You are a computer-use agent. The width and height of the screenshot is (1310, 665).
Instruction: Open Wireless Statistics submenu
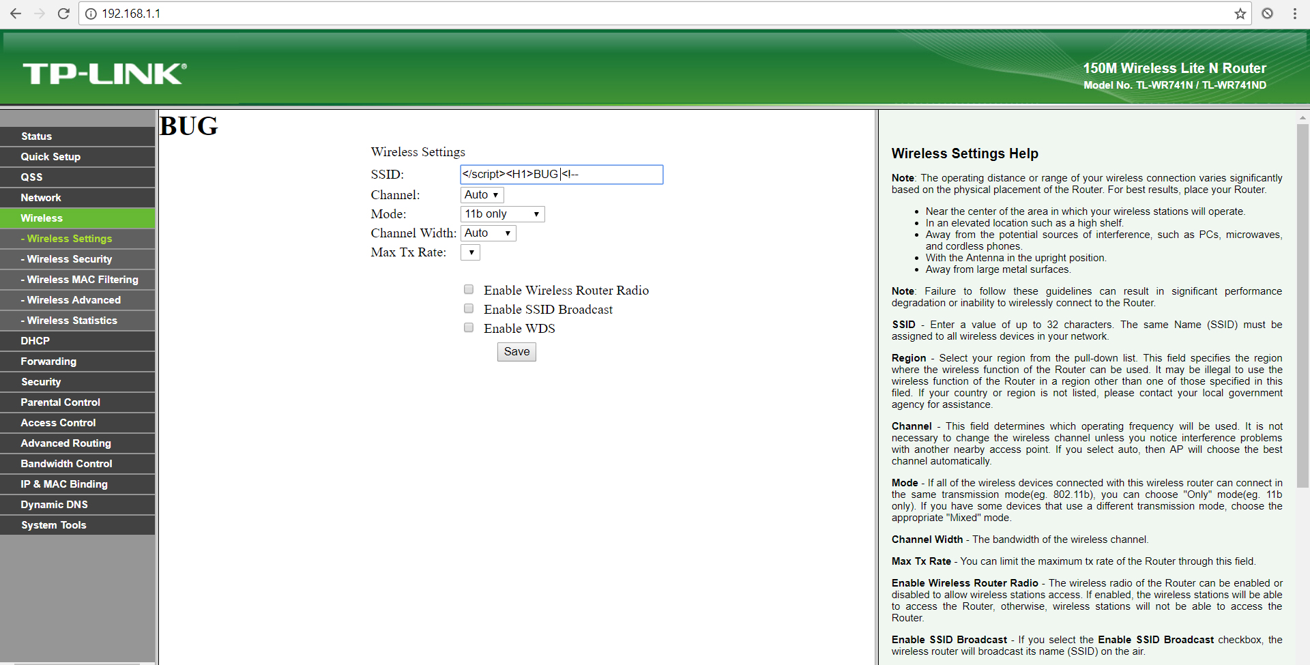point(78,321)
